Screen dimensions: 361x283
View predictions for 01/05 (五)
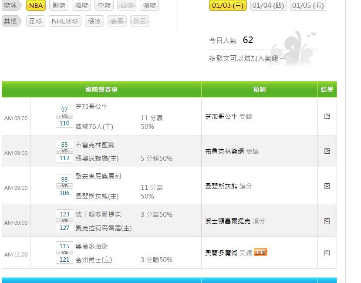pos(308,5)
